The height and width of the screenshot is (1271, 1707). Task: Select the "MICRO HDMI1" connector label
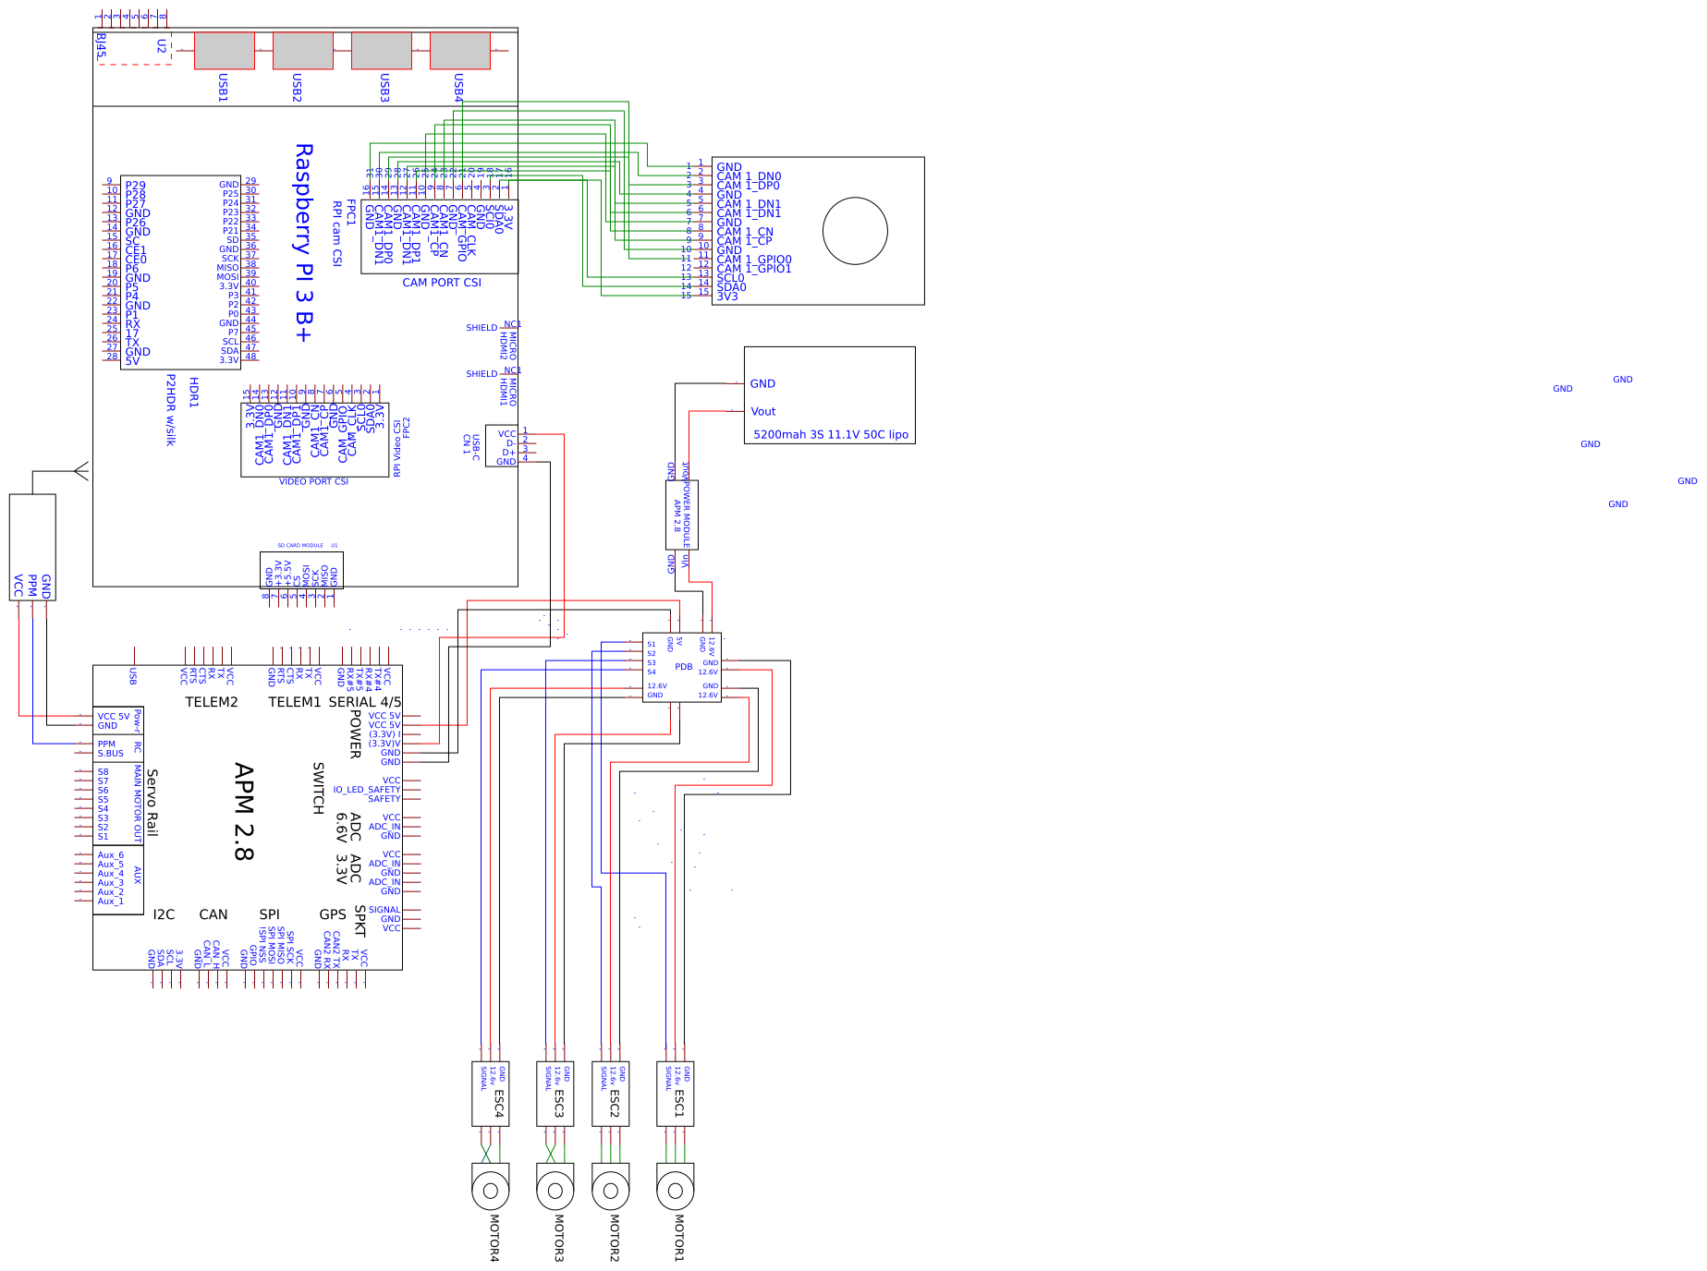click(x=508, y=393)
